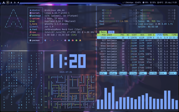This screenshot has width=179, height=112.
Task: Click the temperature 49°C indicator
Action: pyautogui.click(x=160, y=2)
